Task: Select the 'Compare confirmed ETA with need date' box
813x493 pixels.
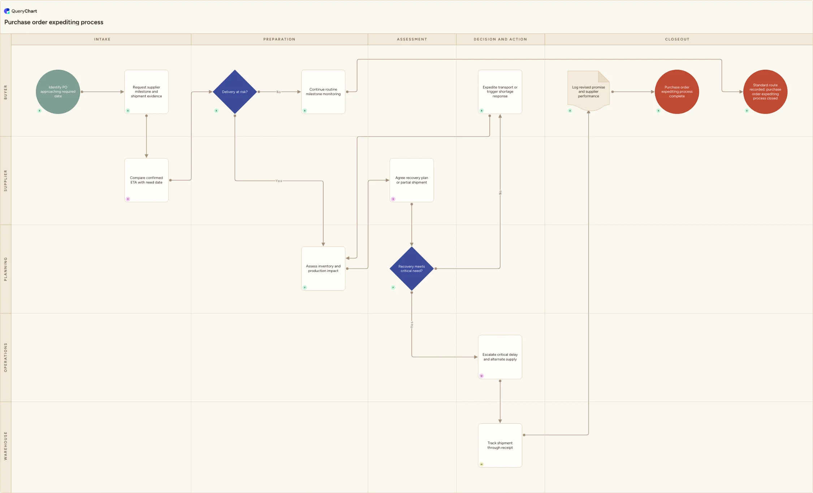Action: click(146, 180)
